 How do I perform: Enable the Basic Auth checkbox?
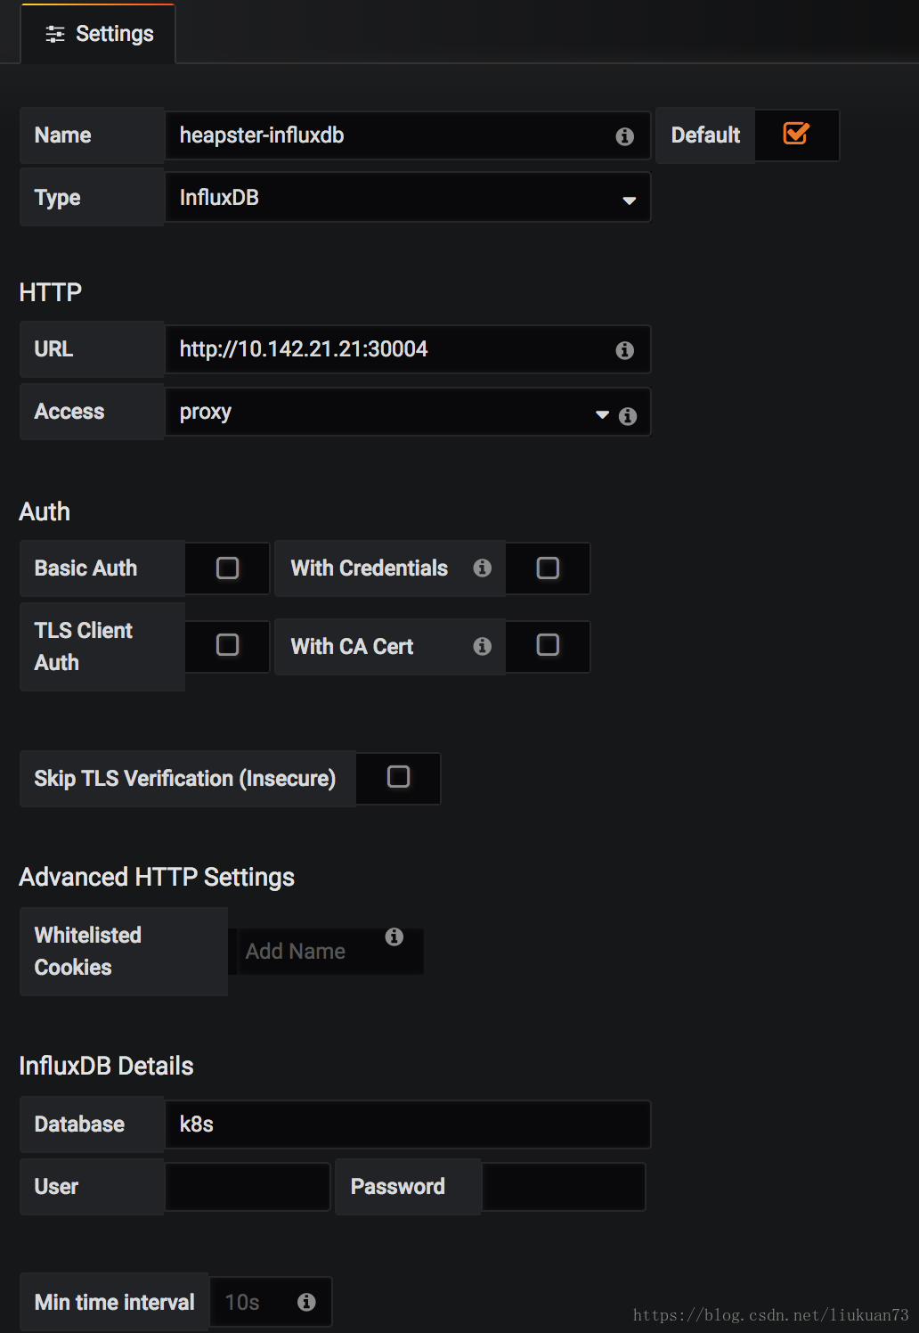coord(228,568)
